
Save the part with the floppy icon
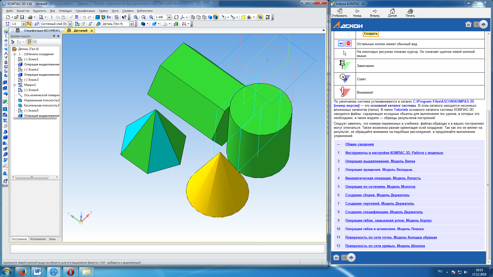22,17
